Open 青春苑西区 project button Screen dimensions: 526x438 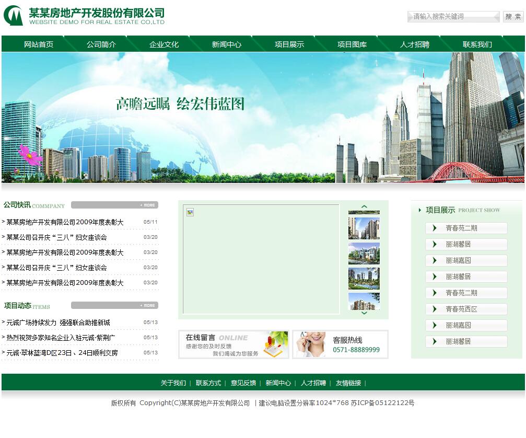pos(466,309)
